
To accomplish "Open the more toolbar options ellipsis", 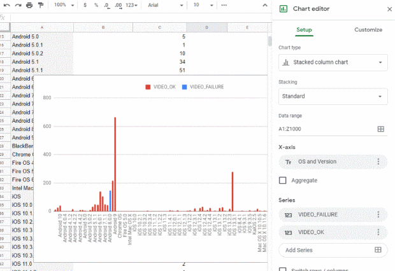I will click(224, 5).
